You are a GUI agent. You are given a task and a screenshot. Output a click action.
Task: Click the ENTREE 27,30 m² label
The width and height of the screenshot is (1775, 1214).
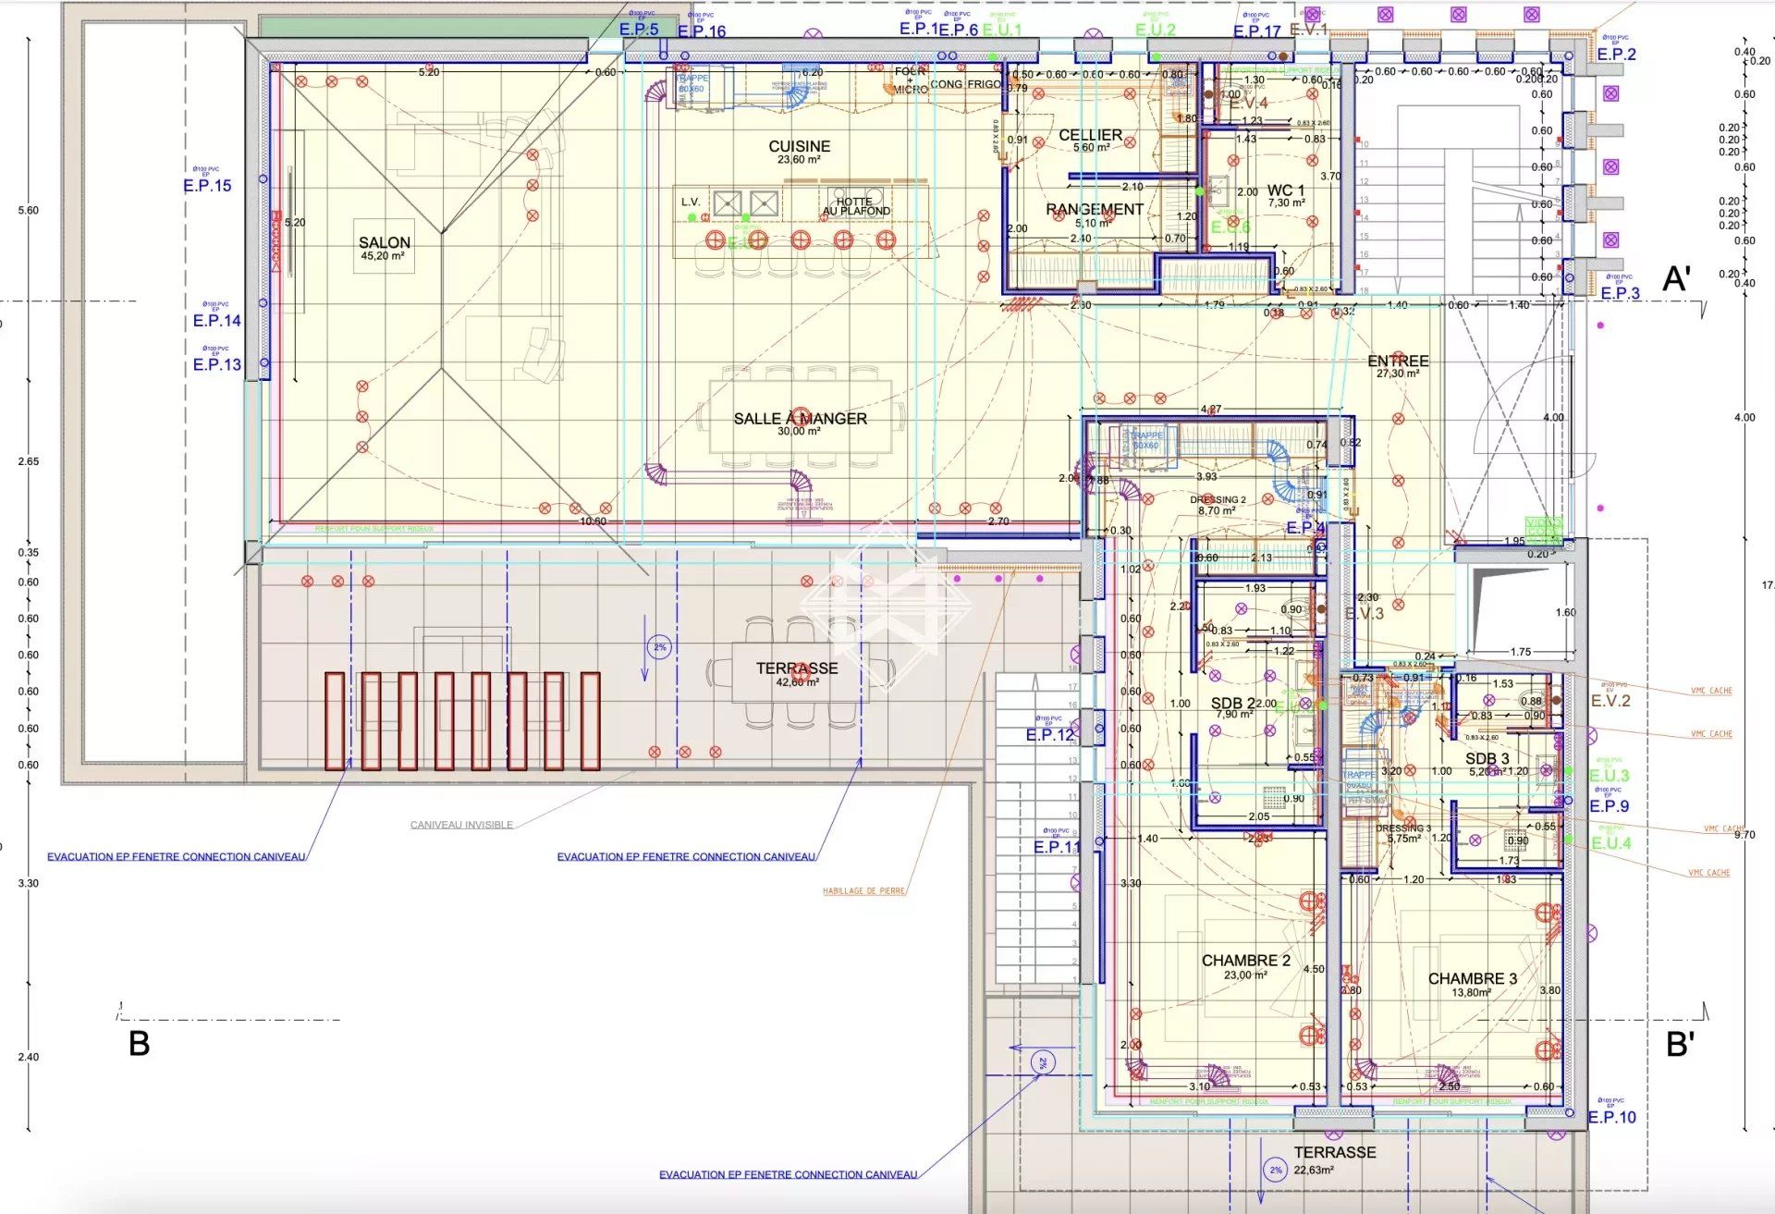click(x=1398, y=366)
